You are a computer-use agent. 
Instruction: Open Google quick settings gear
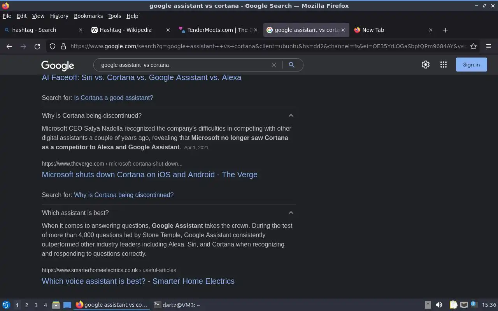(426, 65)
